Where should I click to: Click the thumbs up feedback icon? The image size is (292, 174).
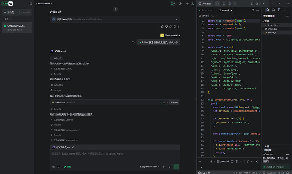point(162,27)
